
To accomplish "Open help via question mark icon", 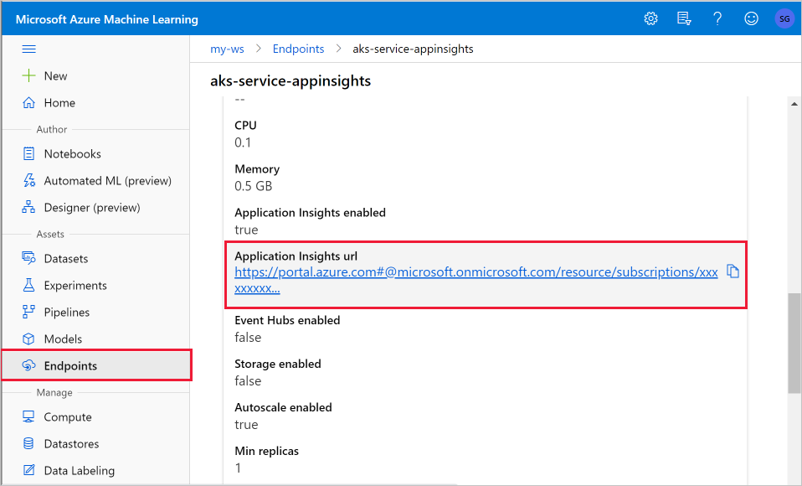I will (x=717, y=18).
